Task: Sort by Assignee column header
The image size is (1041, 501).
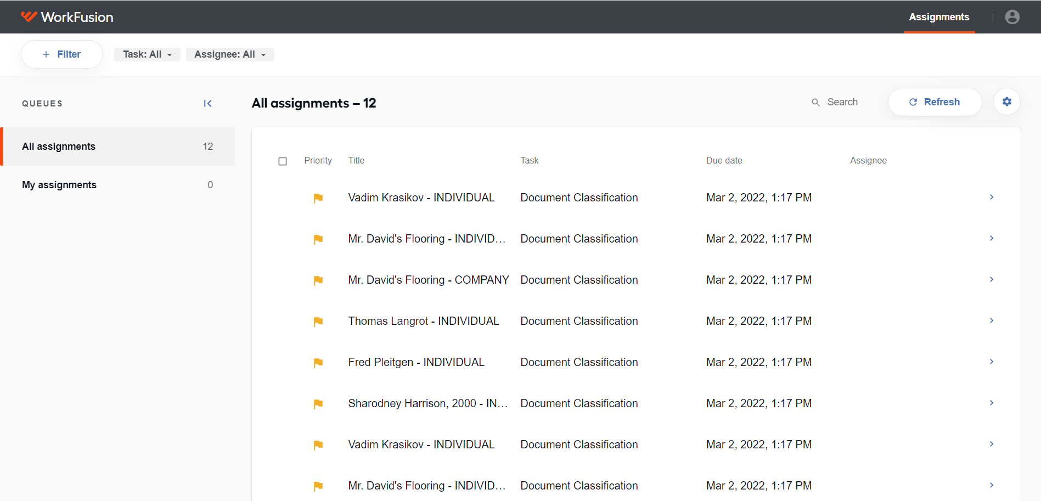Action: point(868,160)
